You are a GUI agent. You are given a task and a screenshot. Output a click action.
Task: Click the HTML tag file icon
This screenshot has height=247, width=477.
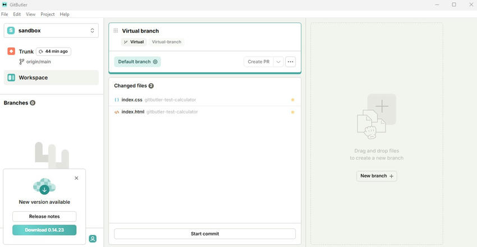[117, 112]
